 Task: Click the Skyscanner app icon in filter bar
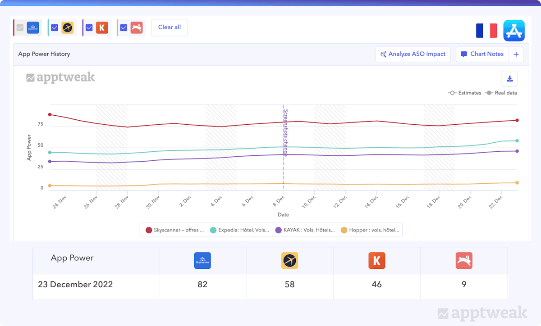[33, 27]
